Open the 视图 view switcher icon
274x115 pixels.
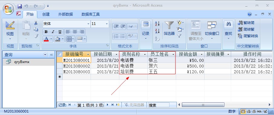(x=10, y=25)
